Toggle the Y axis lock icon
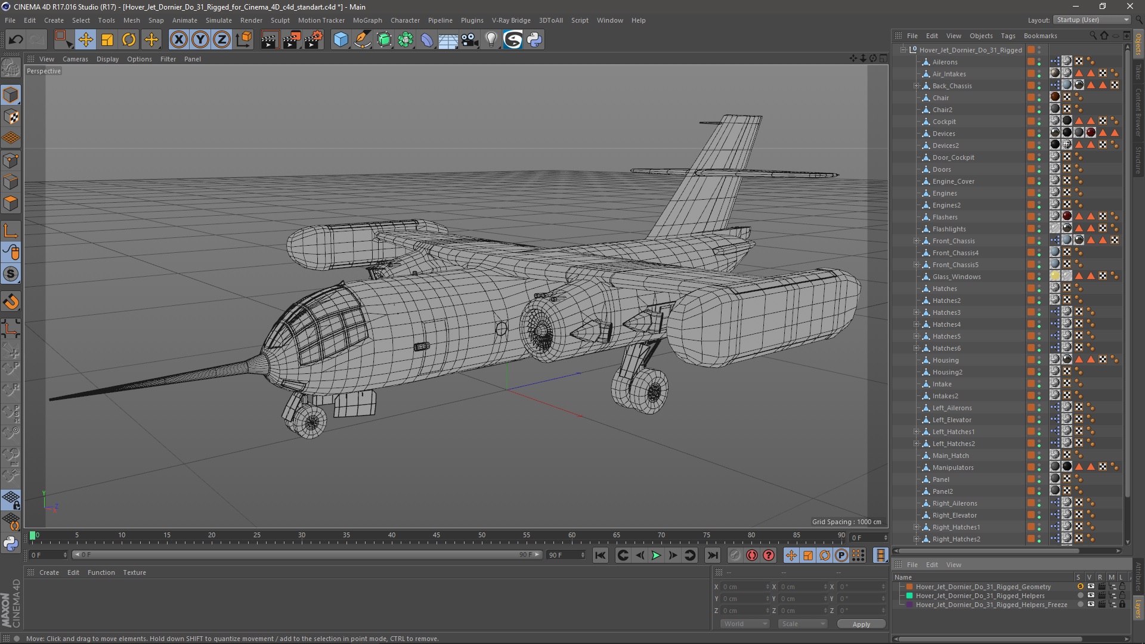Screen dimensions: 1145x644 pyautogui.click(x=200, y=40)
